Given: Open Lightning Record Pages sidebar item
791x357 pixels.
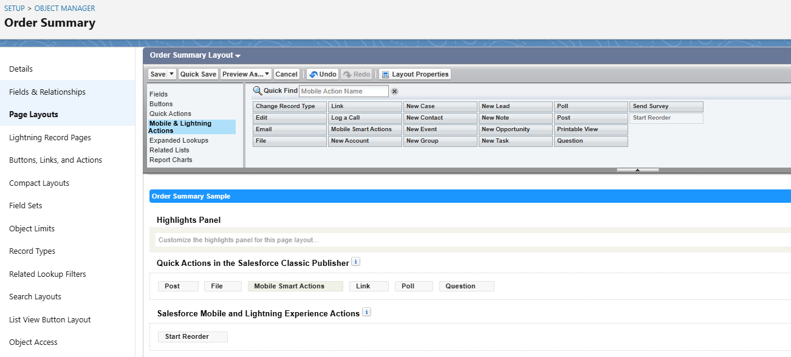Looking at the screenshot, I should click(x=50, y=138).
